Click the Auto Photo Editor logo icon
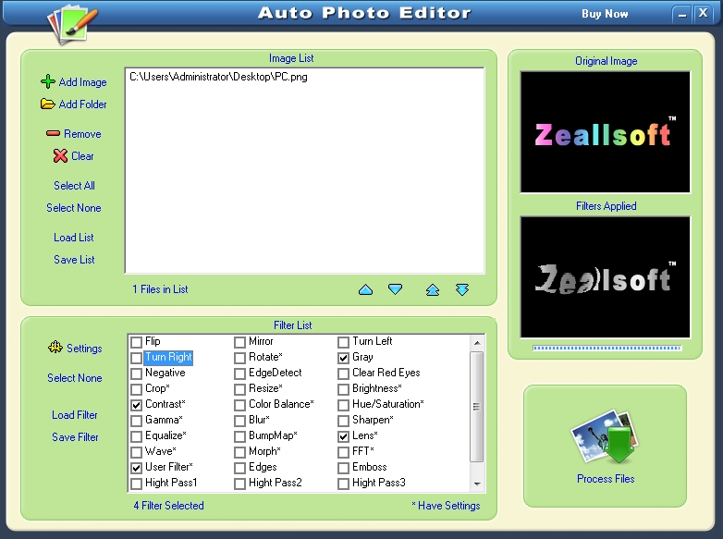 point(72,23)
